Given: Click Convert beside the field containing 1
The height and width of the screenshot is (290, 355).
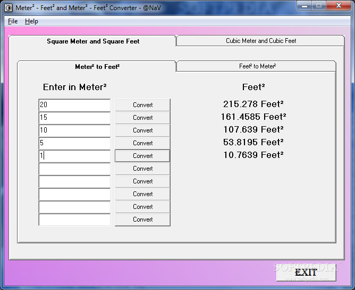Looking at the screenshot, I should [x=142, y=156].
